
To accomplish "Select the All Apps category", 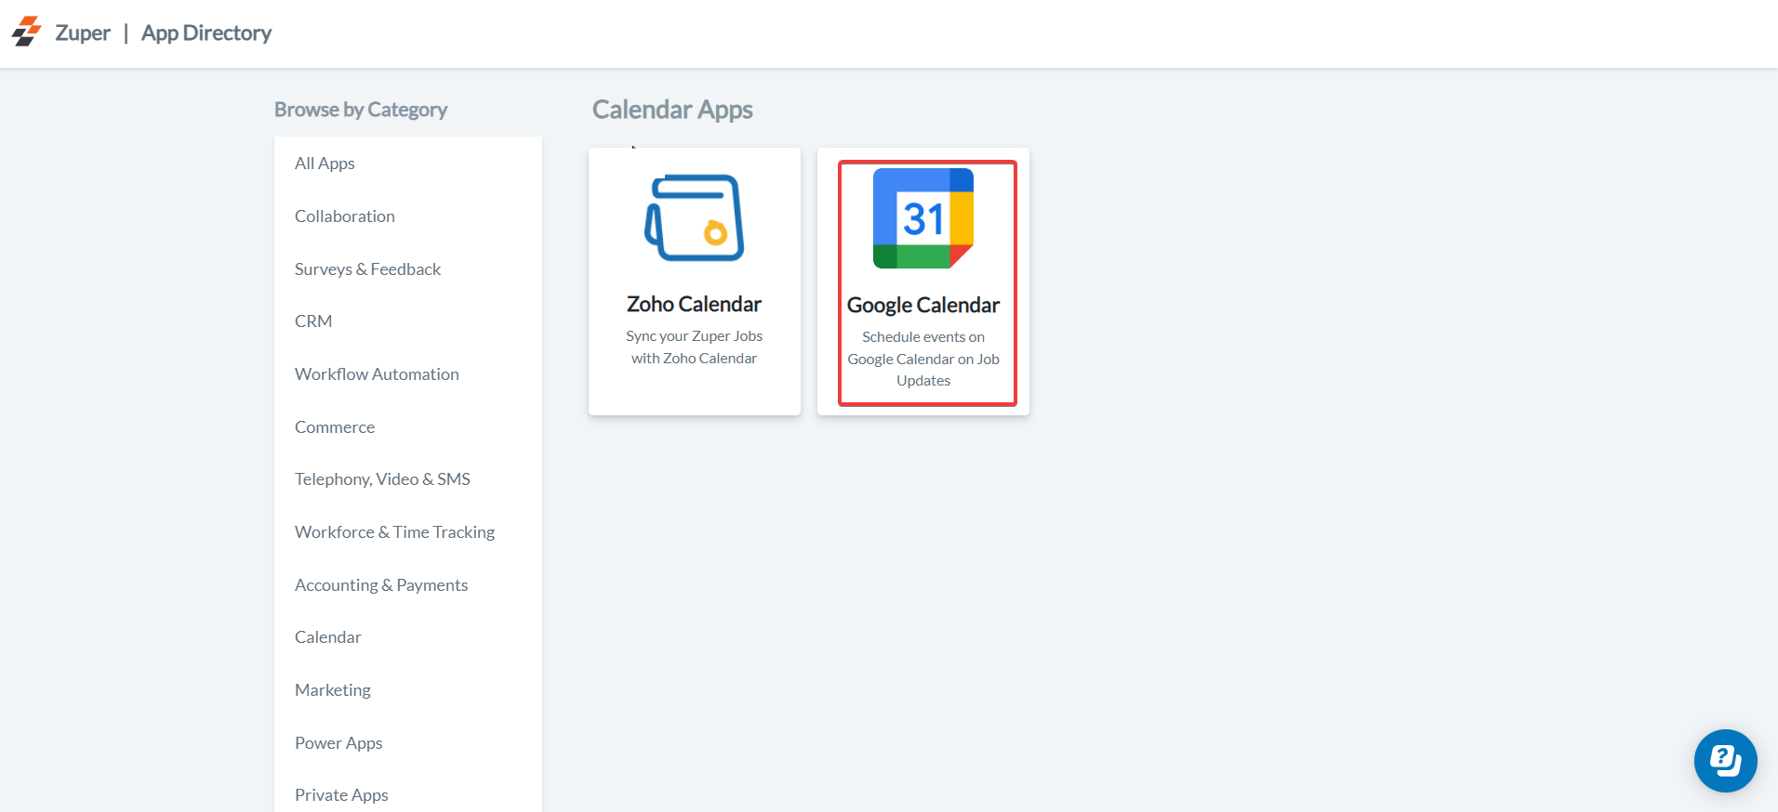I will (x=325, y=164).
